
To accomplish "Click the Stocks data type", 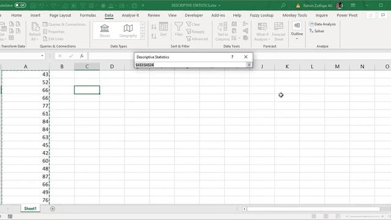I will point(104,31).
